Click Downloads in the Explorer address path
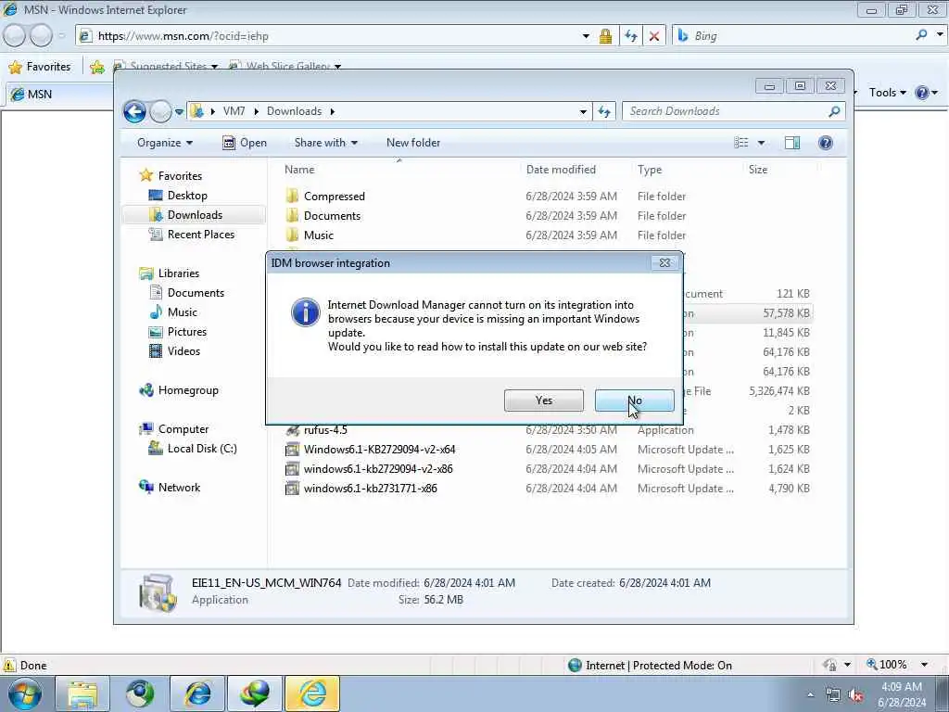This screenshot has height=712, width=949. [294, 111]
